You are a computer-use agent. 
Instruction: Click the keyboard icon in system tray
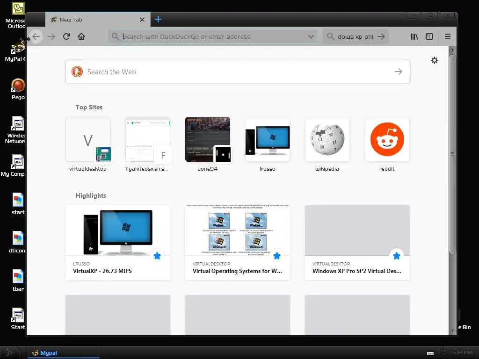(x=430, y=353)
